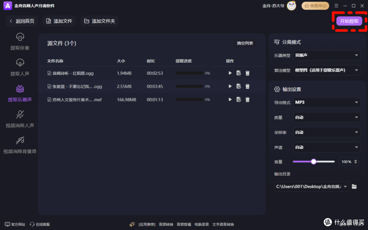Click the 提取进度 column header
Screen dimensions: 368x230
pyautogui.click(x=184, y=61)
